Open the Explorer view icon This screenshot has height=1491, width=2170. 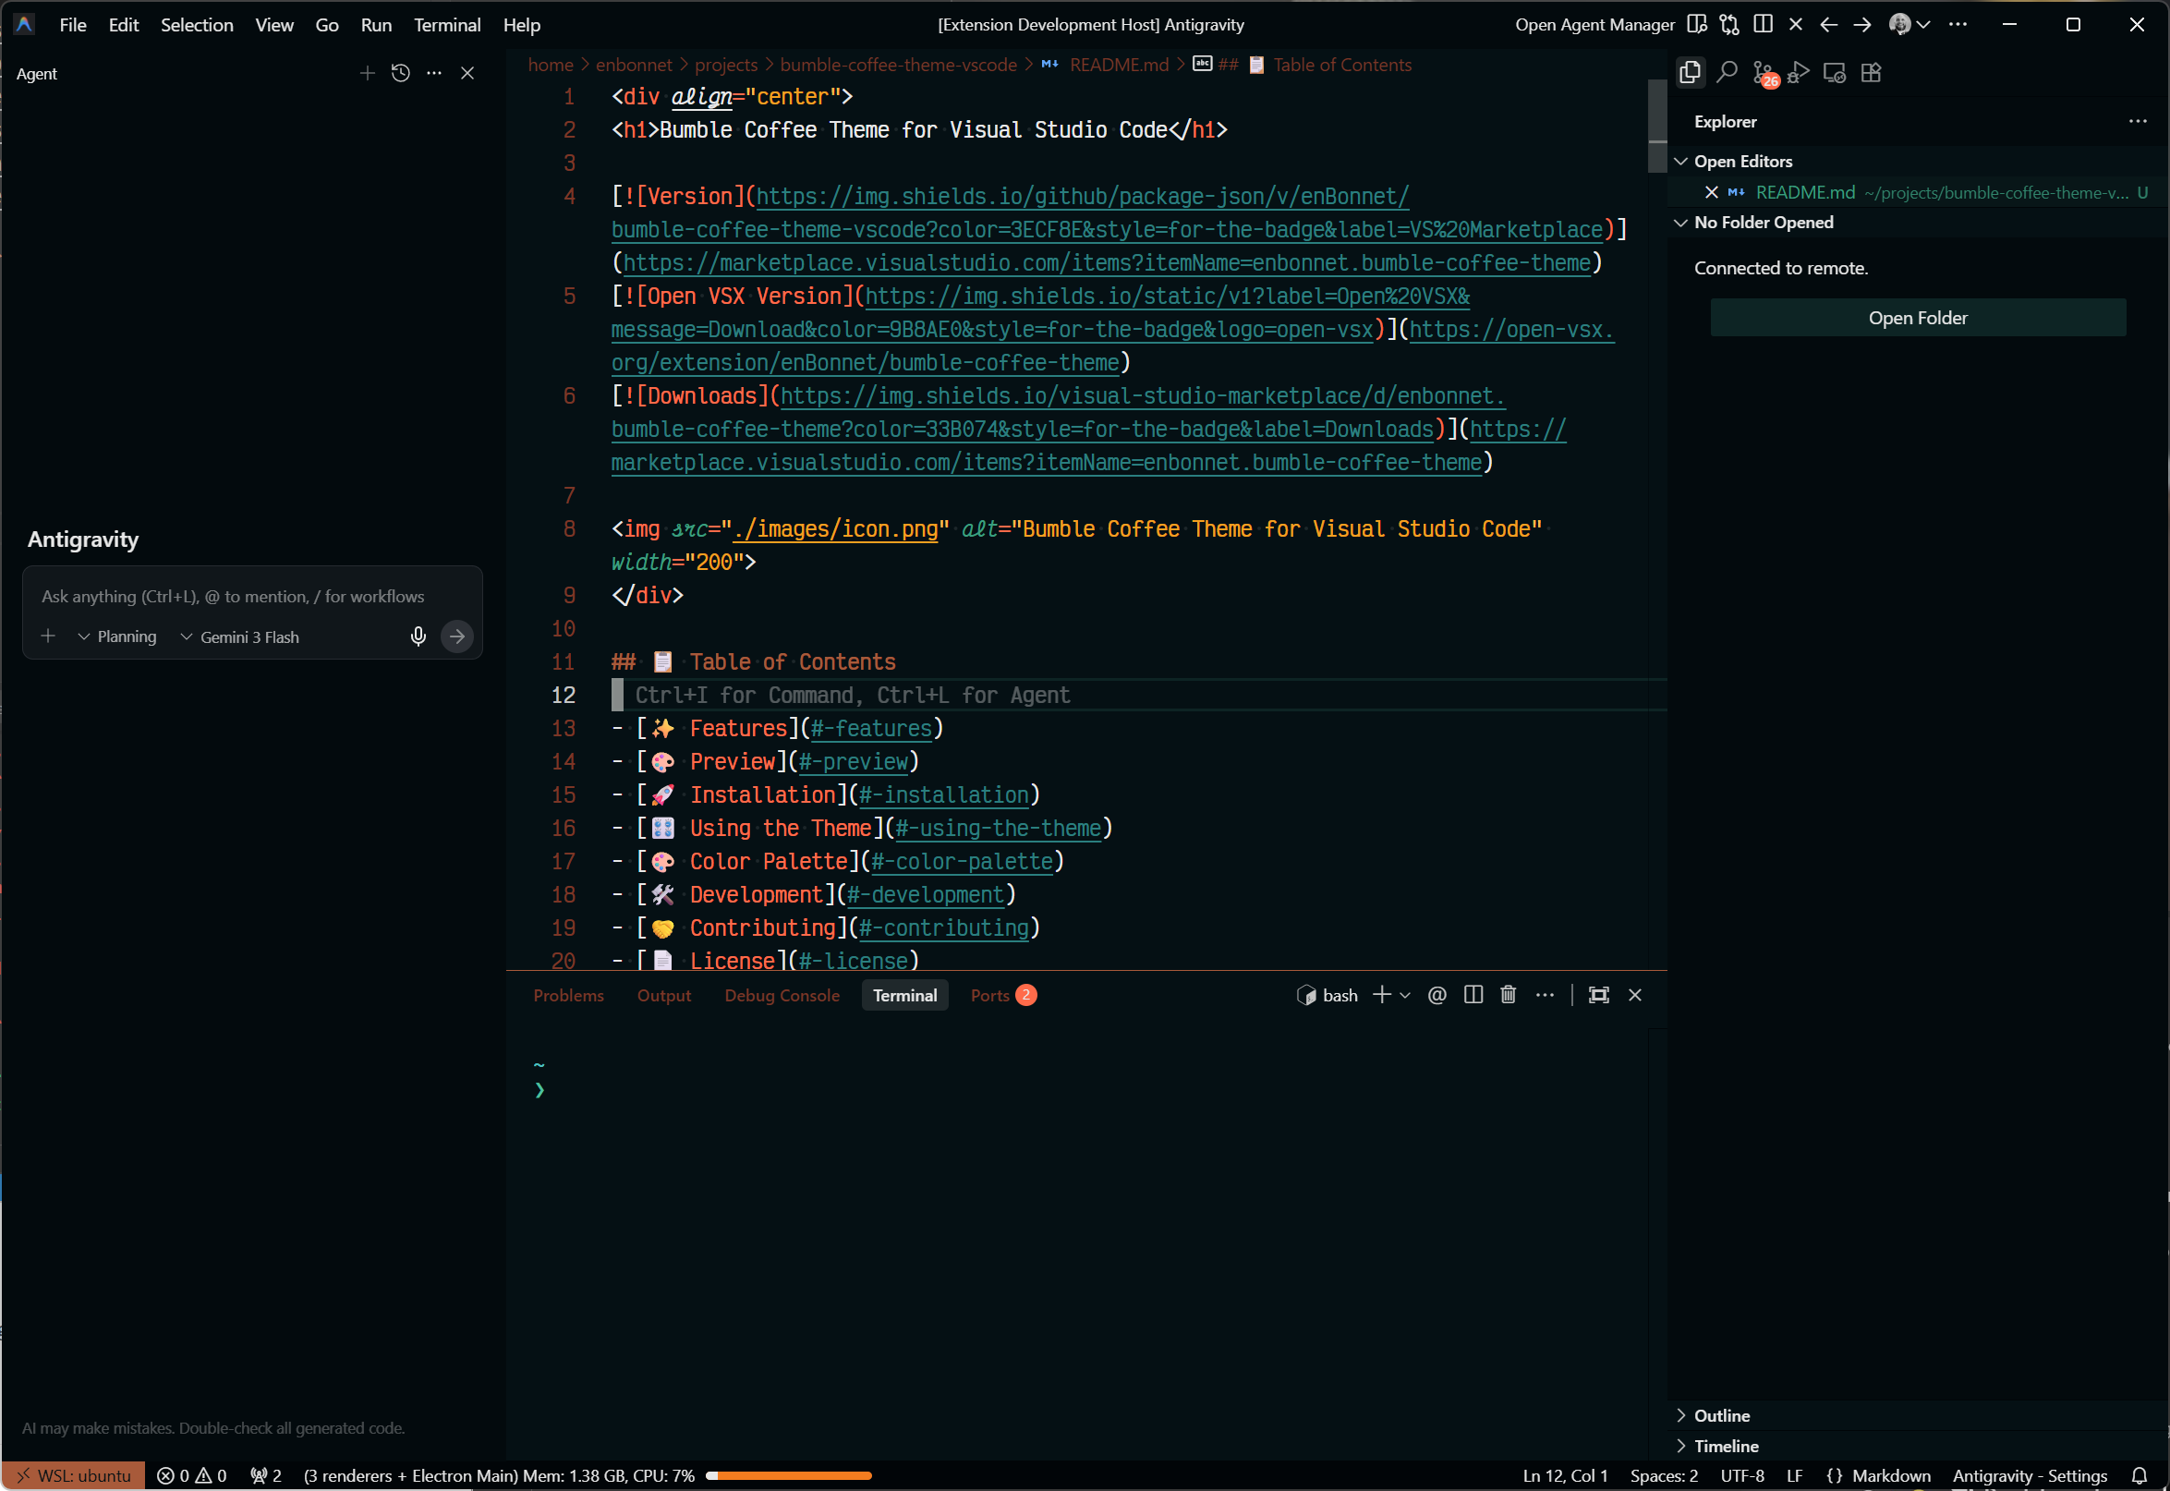click(1690, 72)
